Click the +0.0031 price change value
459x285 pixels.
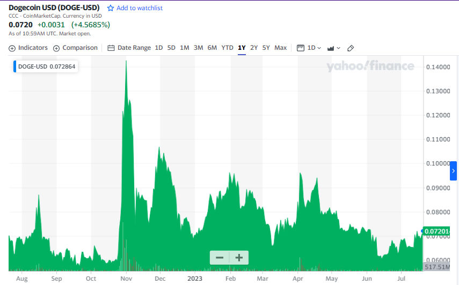click(51, 25)
